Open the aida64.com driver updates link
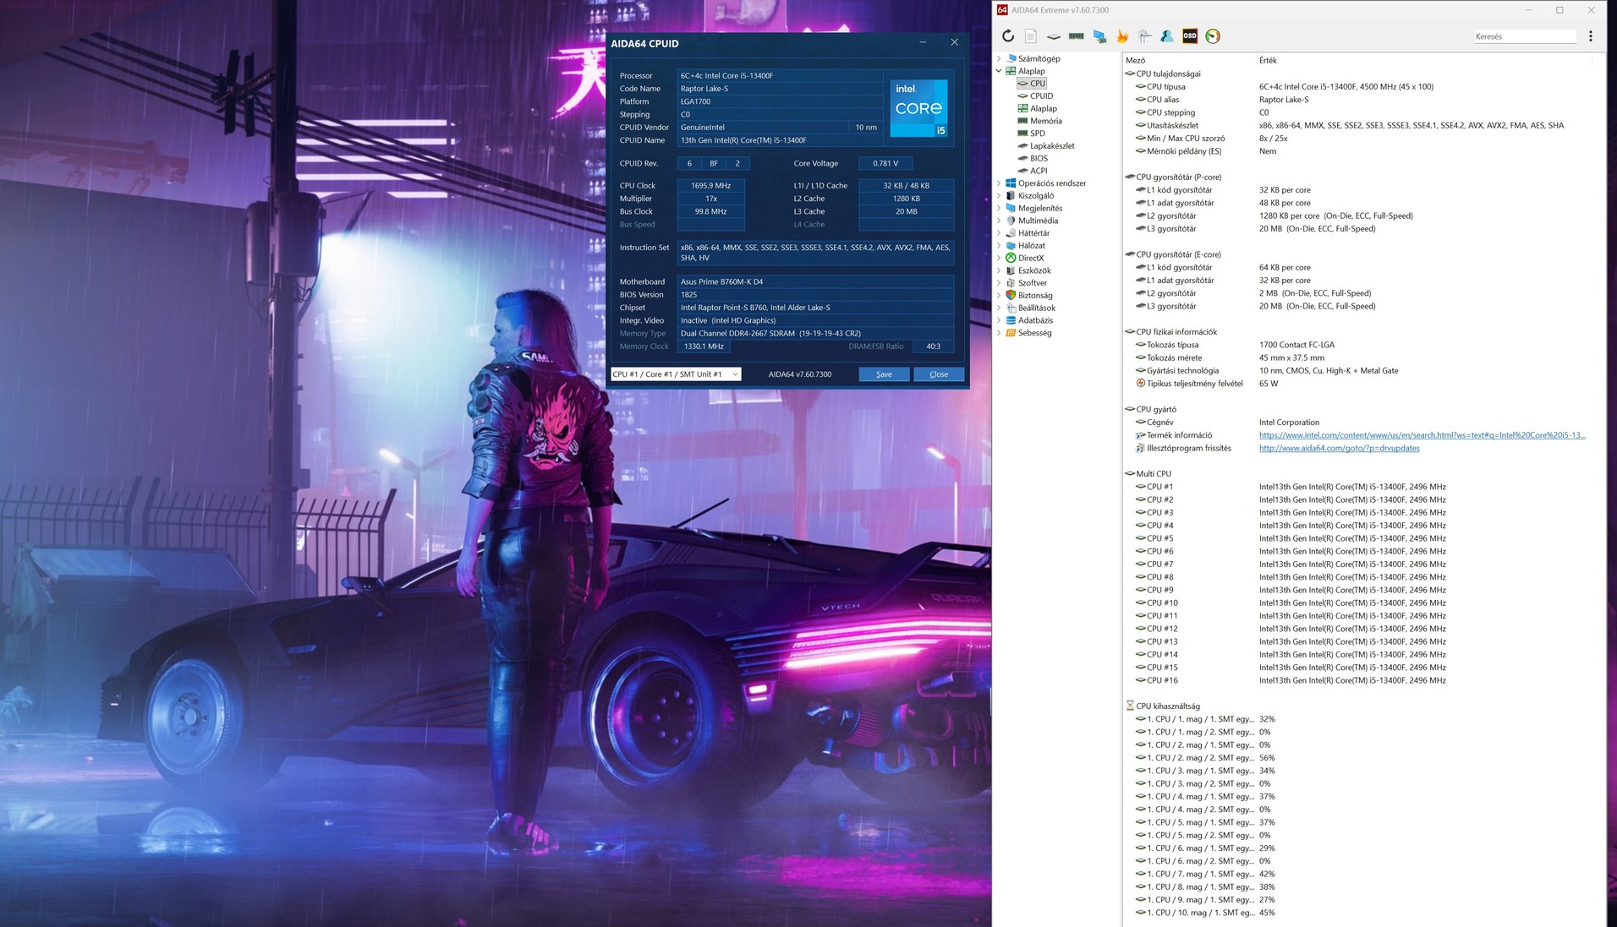Screen dimensions: 1617x927 tap(1339, 449)
